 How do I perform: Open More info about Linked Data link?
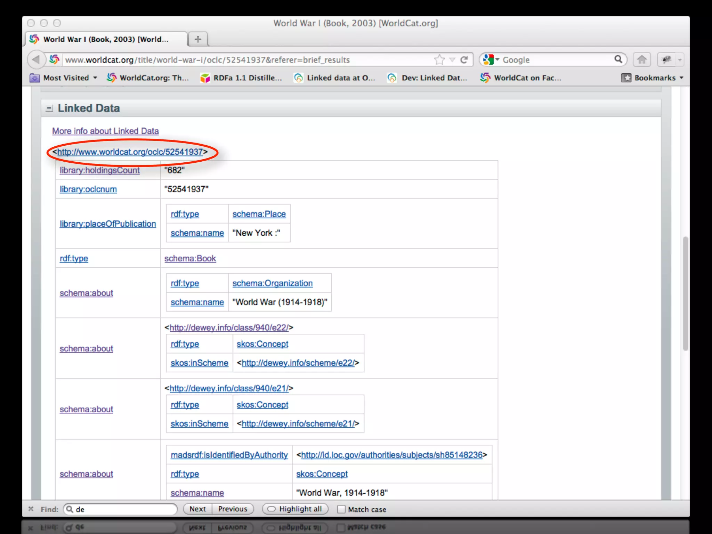[105, 131]
